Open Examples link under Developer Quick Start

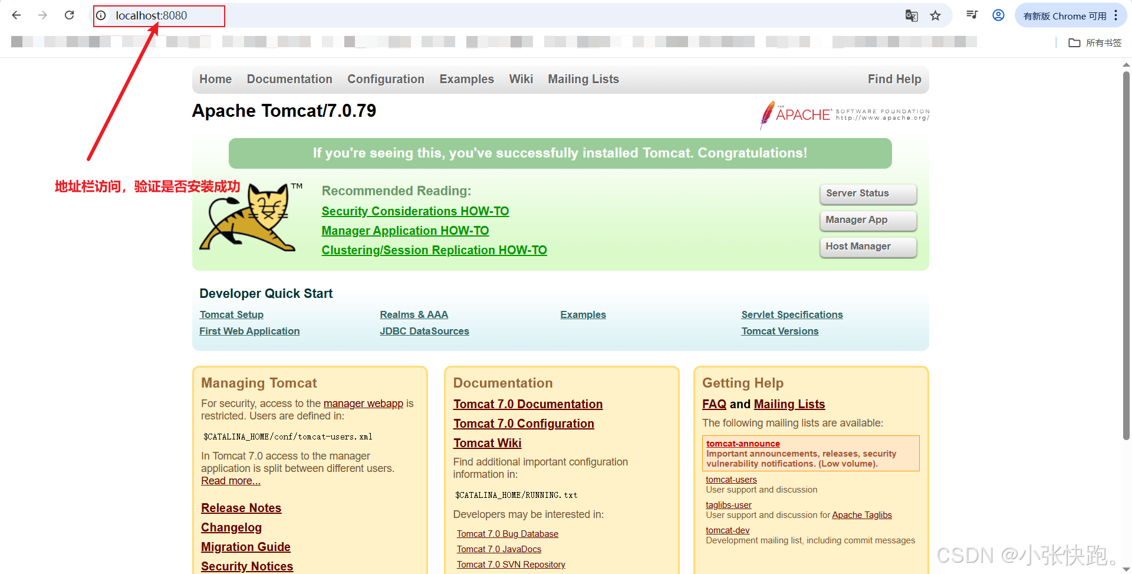coord(583,314)
